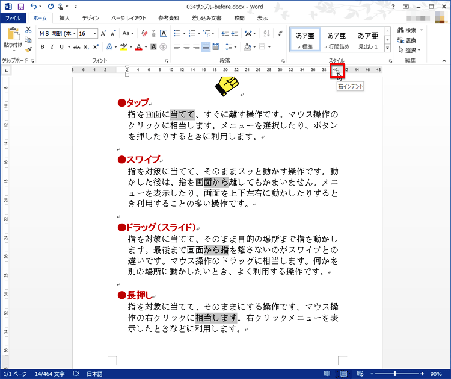Switch to ページレイアウト tab

[129, 18]
